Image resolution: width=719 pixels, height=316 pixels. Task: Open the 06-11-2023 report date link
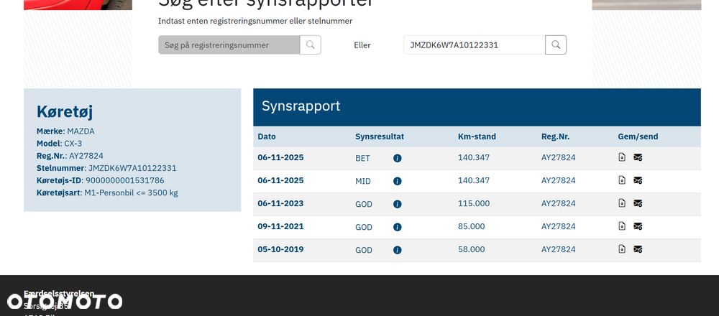point(280,203)
